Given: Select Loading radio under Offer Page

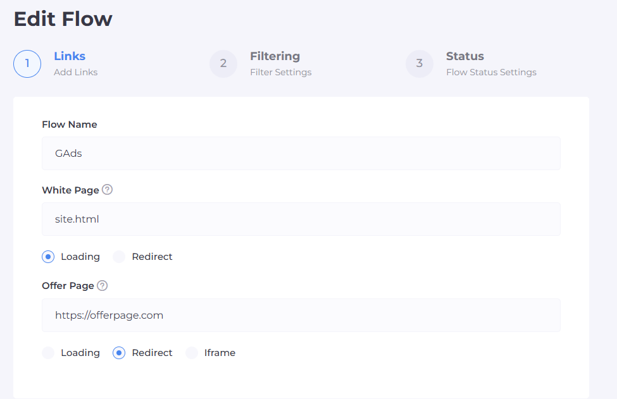Looking at the screenshot, I should 48,353.
